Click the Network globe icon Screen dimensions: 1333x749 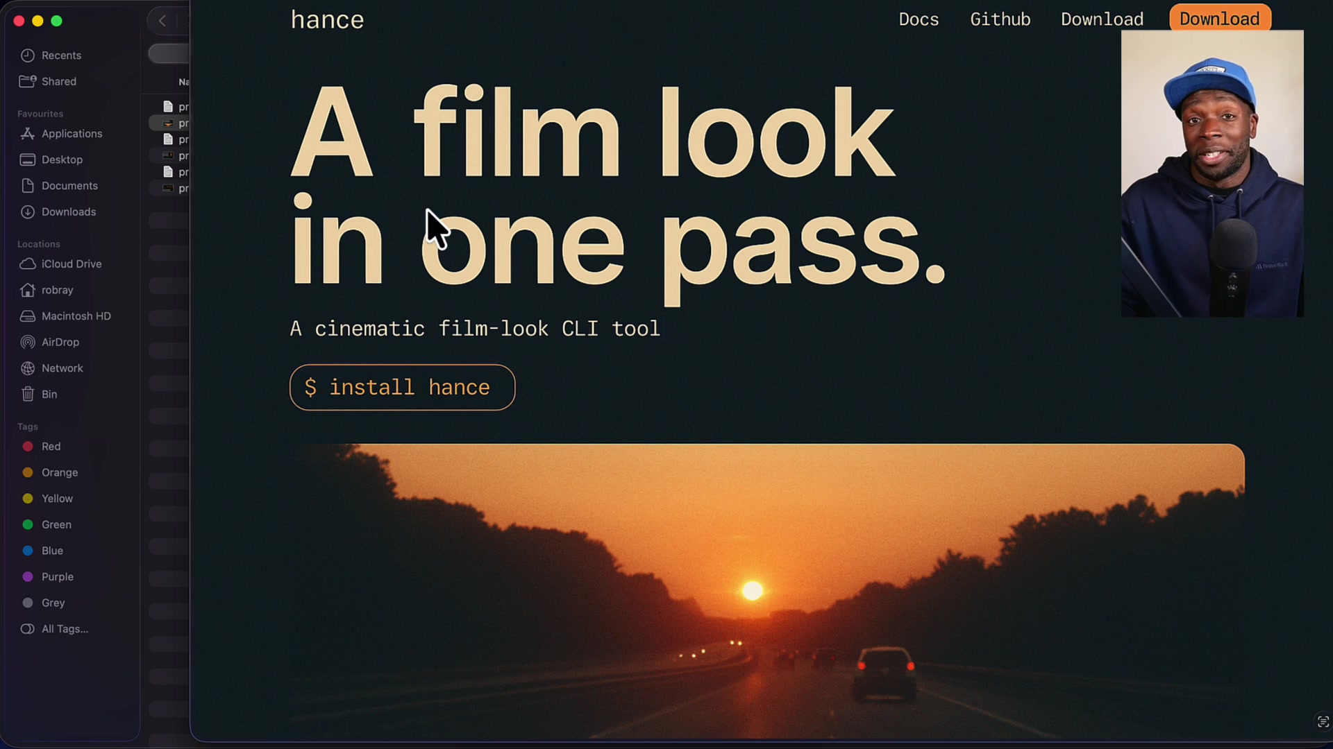pyautogui.click(x=28, y=368)
